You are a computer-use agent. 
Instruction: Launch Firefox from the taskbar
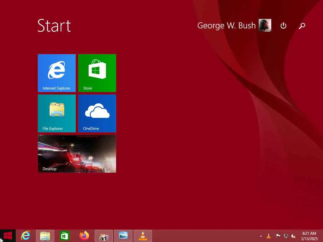click(x=84, y=236)
